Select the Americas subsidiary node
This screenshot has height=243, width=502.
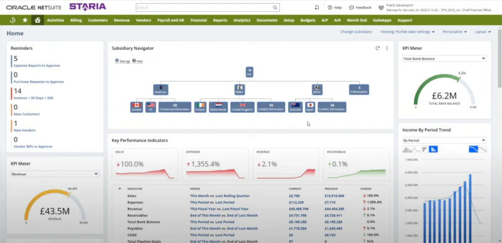coord(161,90)
